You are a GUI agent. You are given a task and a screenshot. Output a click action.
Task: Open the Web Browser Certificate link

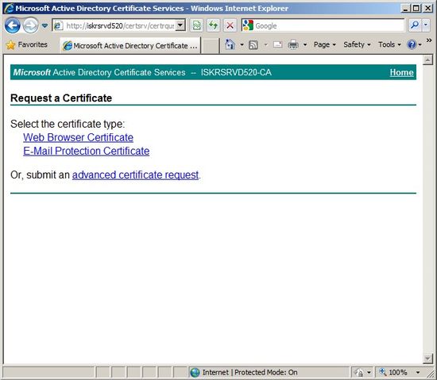(x=79, y=137)
